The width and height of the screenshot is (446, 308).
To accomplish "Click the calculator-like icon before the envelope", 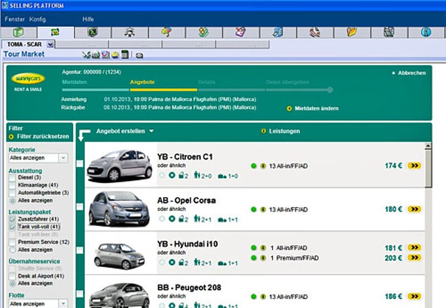I will pos(125,54).
